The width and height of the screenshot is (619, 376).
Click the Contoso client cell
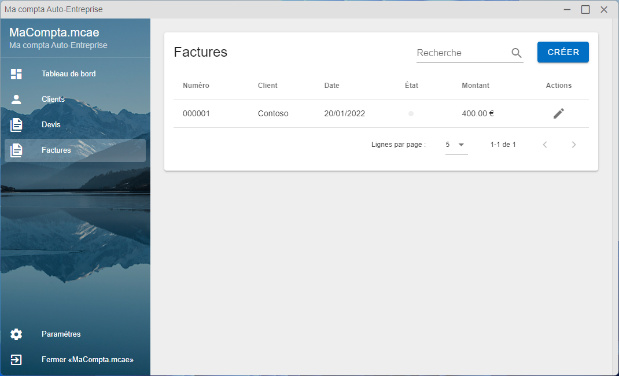click(x=273, y=113)
